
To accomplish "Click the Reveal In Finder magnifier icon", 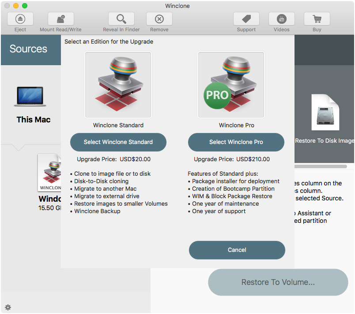I will coord(121,19).
